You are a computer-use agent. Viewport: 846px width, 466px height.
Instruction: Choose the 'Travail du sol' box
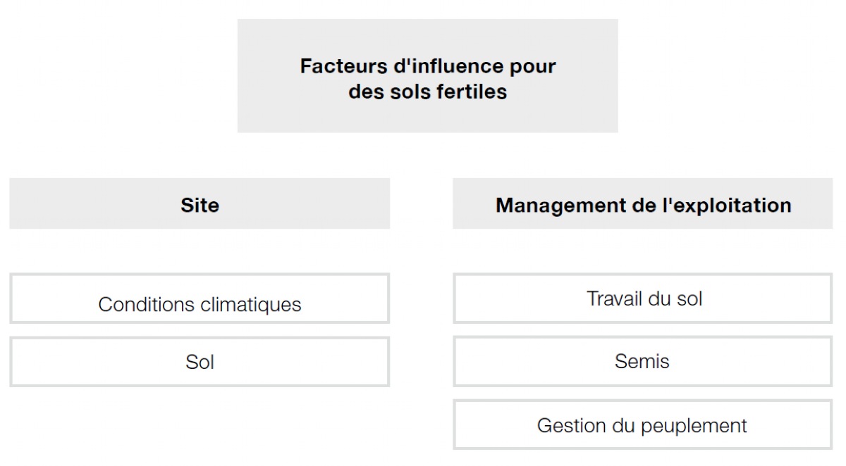point(643,298)
